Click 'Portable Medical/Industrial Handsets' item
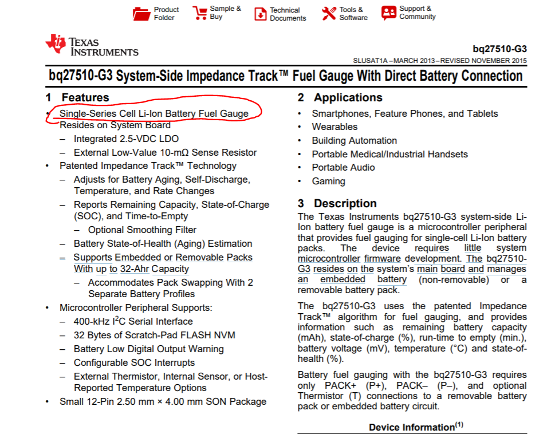 pyautogui.click(x=389, y=154)
